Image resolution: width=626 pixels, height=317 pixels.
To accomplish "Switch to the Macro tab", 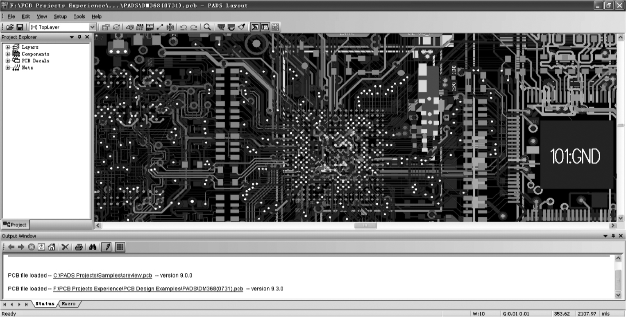I will (x=68, y=304).
